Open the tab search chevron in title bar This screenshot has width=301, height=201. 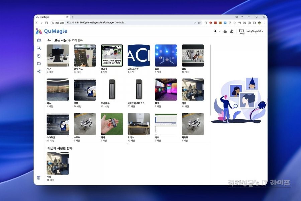point(242,17)
